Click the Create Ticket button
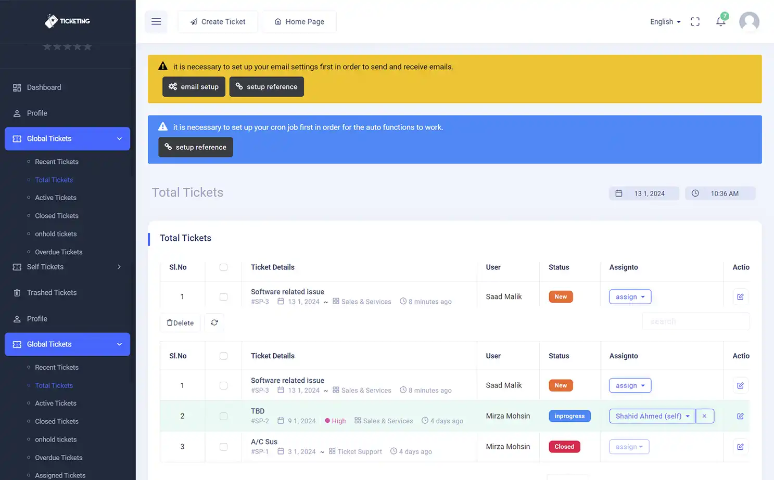 coord(218,21)
